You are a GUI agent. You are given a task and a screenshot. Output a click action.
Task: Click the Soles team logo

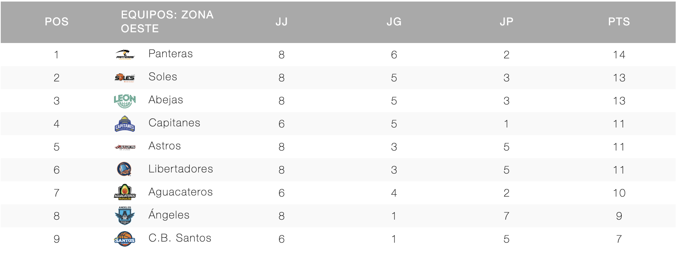pyautogui.click(x=125, y=78)
